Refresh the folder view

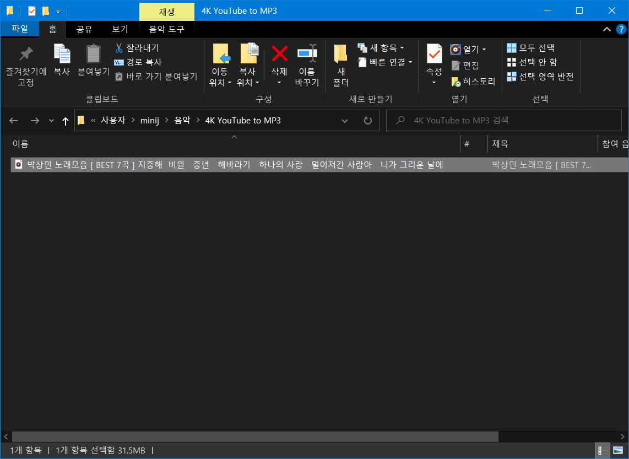click(367, 121)
